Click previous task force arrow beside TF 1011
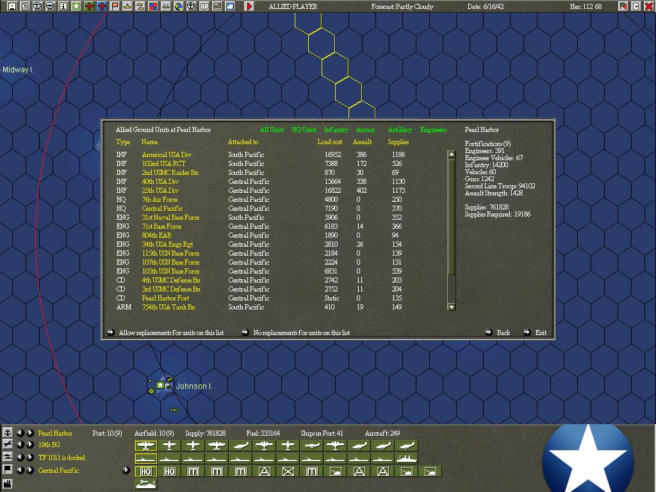This screenshot has height=492, width=656. pos(20,457)
